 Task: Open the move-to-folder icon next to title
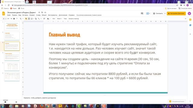pyautogui.click(x=42, y=13)
